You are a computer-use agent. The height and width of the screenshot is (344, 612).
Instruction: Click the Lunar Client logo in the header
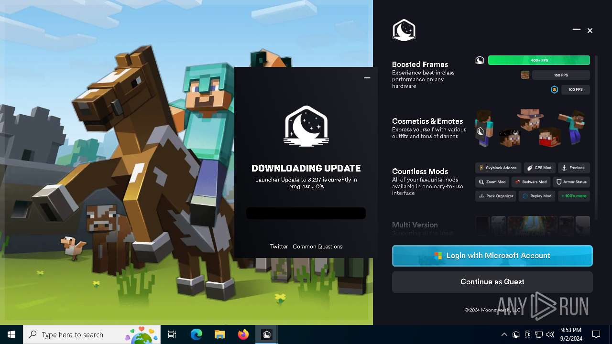(x=404, y=30)
